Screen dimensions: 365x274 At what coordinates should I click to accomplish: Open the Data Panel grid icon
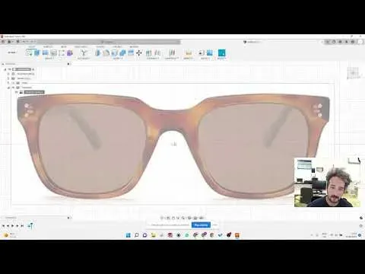3,41
